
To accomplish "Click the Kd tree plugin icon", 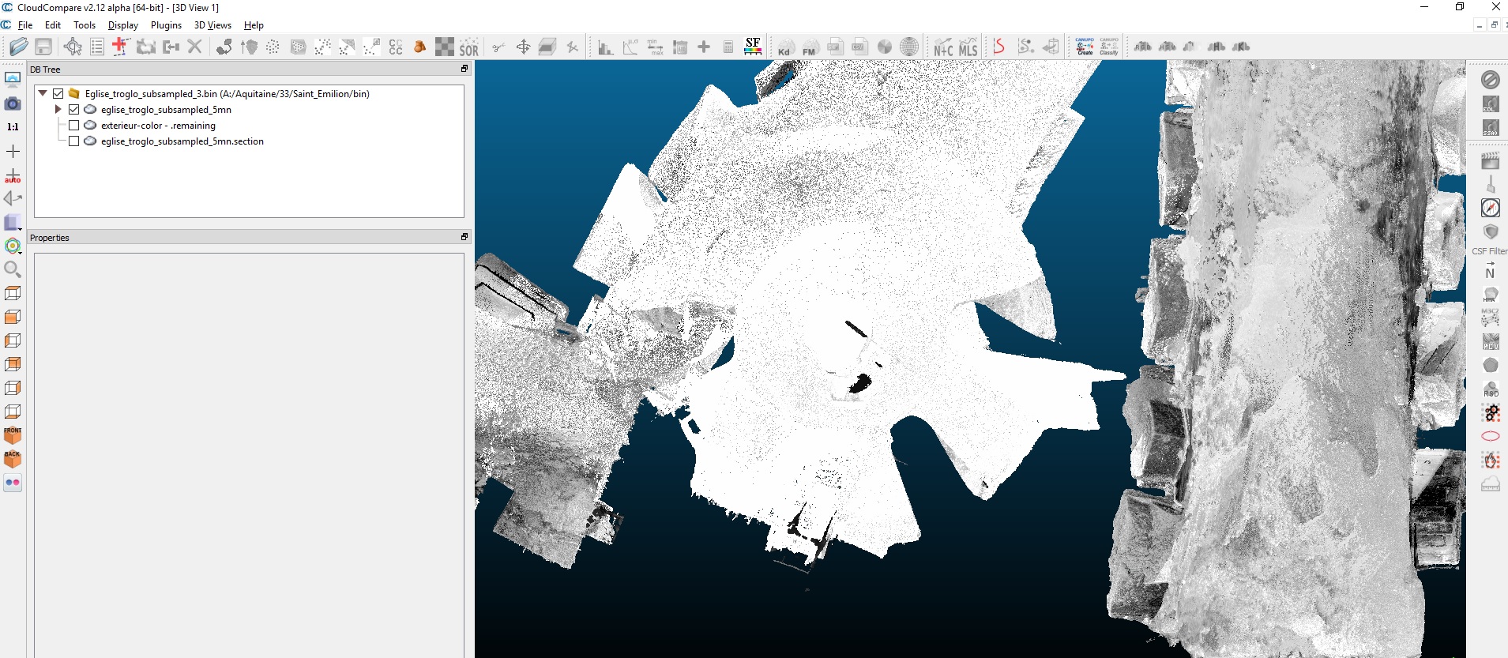I will click(x=784, y=47).
